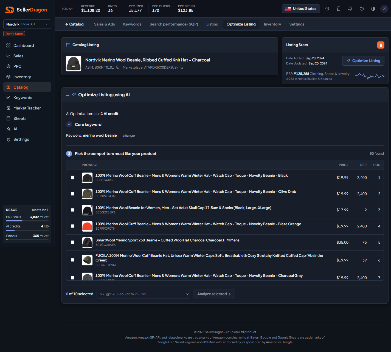The height and width of the screenshot is (352, 391).
Task: Click the SellerDragon logo
Action: (x=26, y=10)
